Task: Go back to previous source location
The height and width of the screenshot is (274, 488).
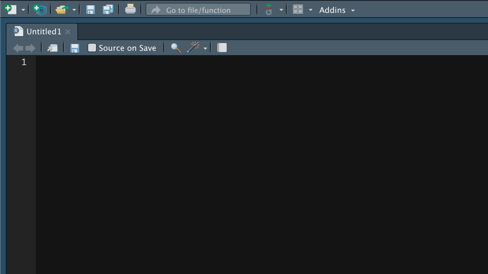Action: click(18, 48)
